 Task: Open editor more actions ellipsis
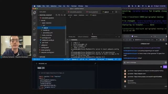(x=119, y=12)
